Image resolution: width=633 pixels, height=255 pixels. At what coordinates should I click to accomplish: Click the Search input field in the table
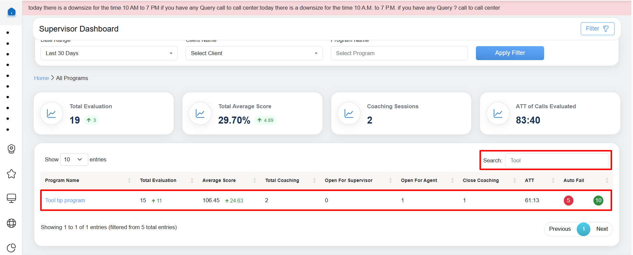click(x=557, y=160)
